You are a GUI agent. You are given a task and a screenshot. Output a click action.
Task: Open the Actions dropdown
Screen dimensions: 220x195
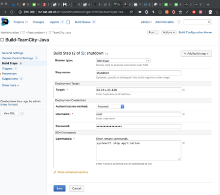(x=169, y=32)
